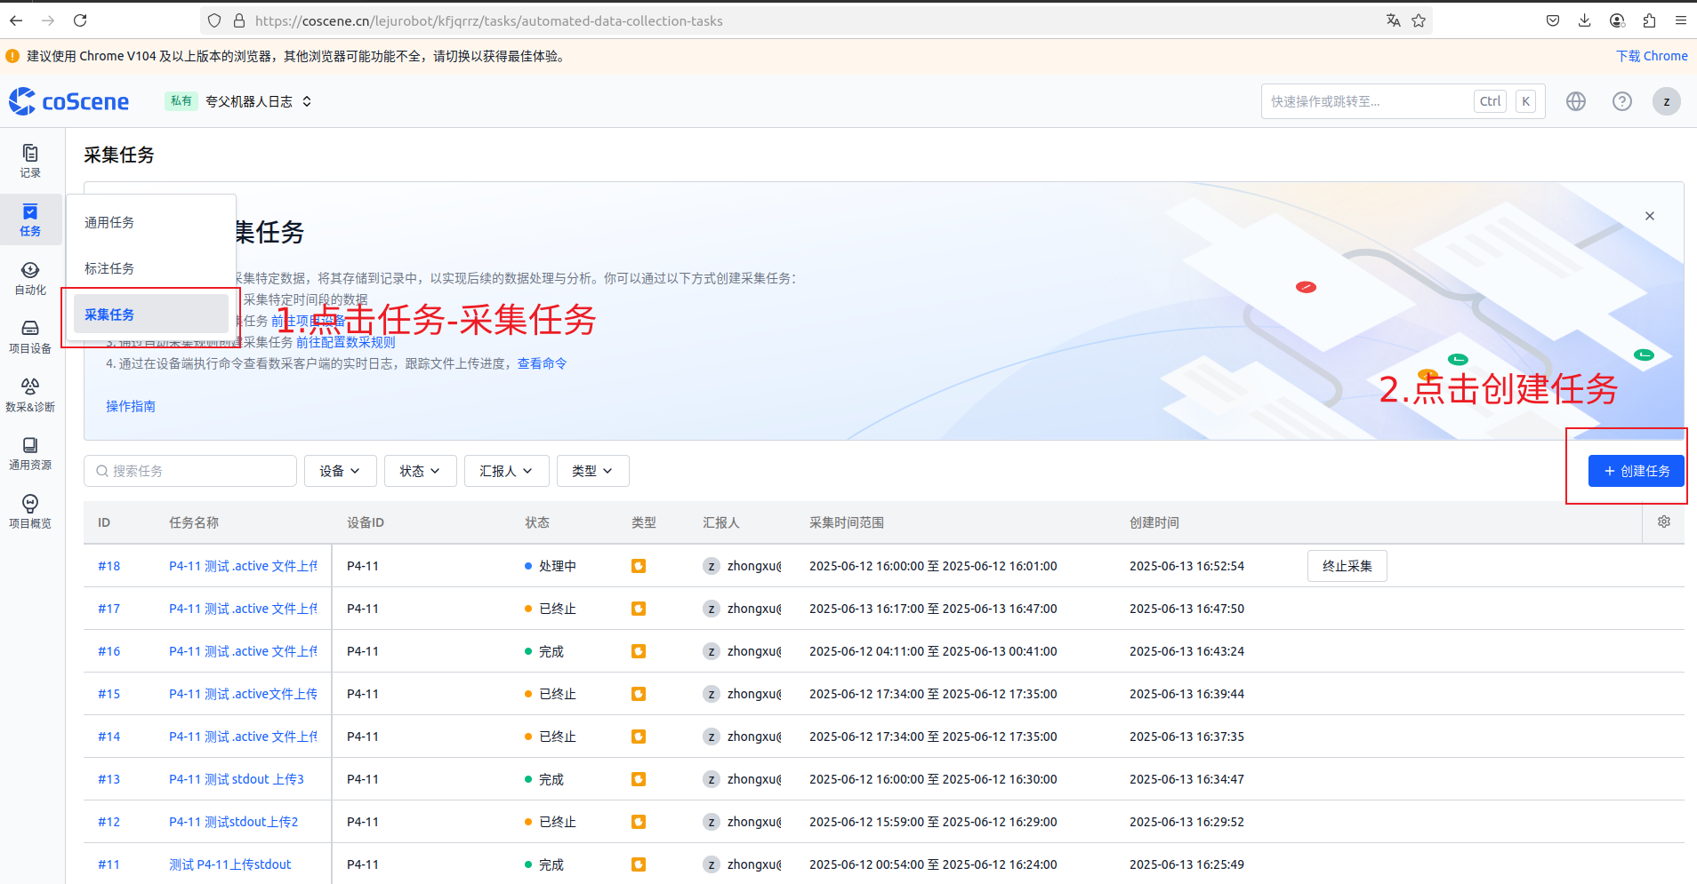Expand the 状态 status filter dropdown

point(420,471)
